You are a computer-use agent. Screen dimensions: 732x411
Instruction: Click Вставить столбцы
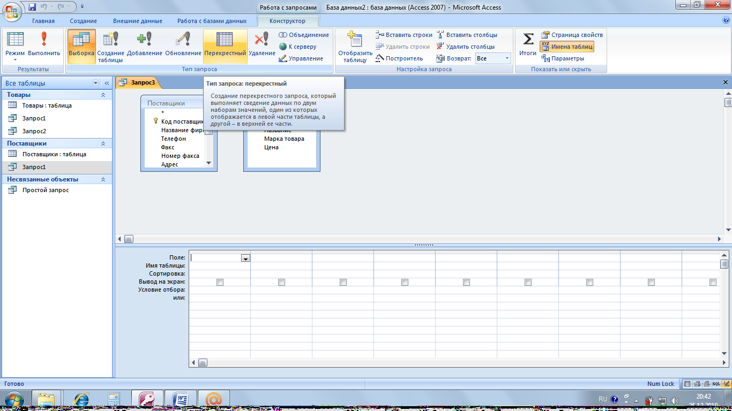coord(467,35)
